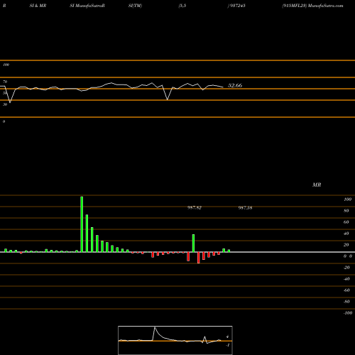The image size is (355, 355).
Task: Click the last green bar at series end
Action: pos(229,251)
